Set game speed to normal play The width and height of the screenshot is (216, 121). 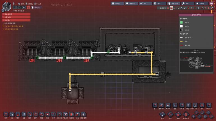click(x=18, y=7)
